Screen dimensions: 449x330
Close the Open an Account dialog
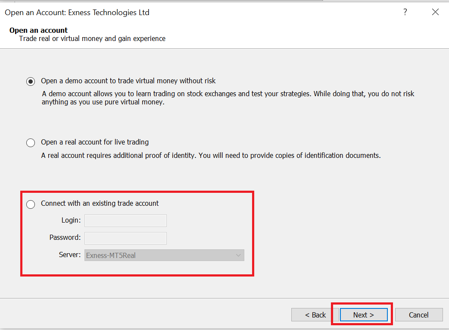coord(435,12)
